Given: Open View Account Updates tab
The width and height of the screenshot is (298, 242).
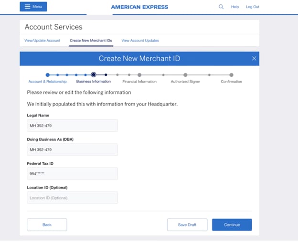Looking at the screenshot, I should click(140, 41).
